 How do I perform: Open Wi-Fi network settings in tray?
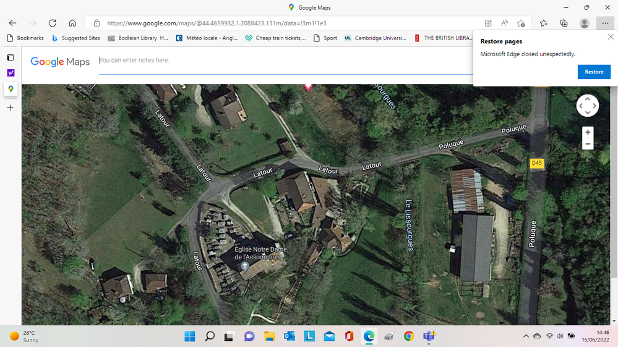click(x=549, y=336)
